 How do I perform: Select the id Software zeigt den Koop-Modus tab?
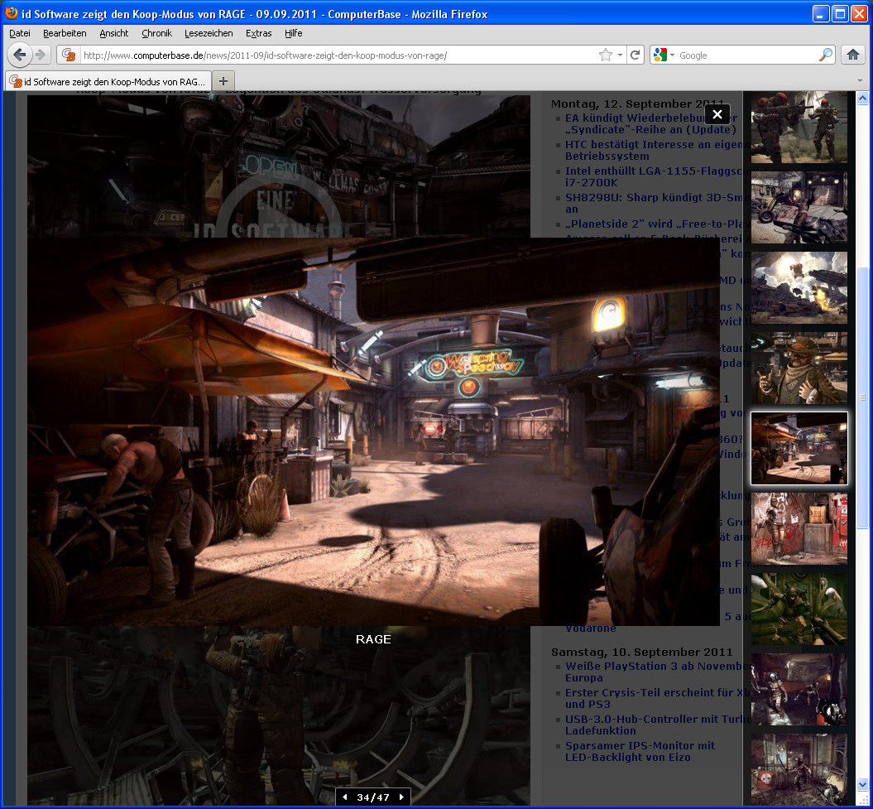[x=108, y=81]
